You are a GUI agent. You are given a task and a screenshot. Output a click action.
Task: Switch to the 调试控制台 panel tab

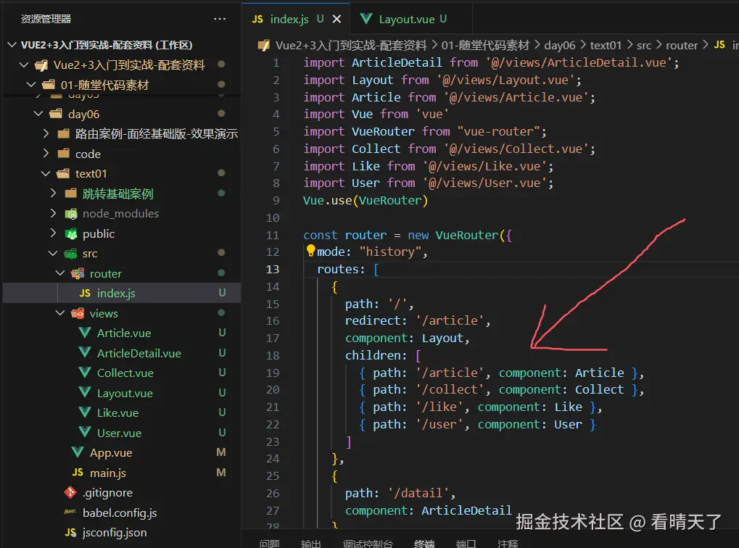point(368,544)
